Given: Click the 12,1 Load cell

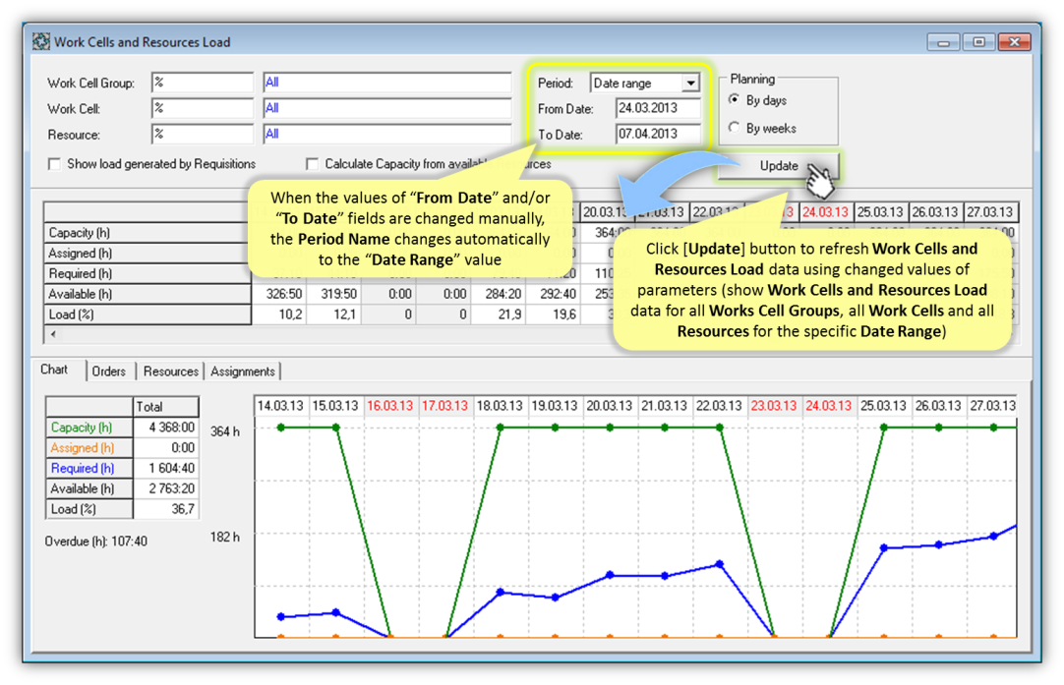Looking at the screenshot, I should pos(333,314).
